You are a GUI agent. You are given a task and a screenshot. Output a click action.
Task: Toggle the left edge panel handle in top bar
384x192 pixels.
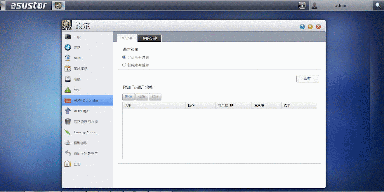(3, 5)
